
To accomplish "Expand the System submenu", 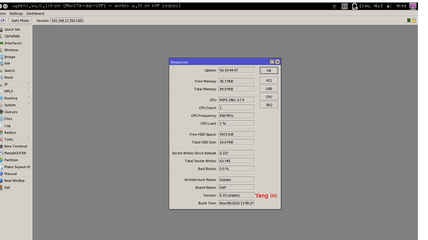I will [x=16, y=105].
